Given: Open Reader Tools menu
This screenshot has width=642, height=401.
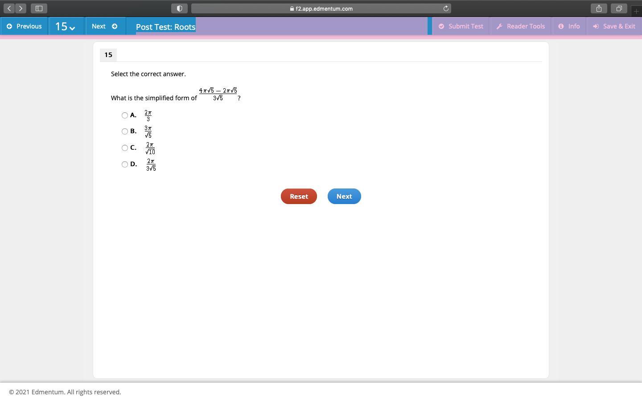Looking at the screenshot, I should pyautogui.click(x=520, y=26).
